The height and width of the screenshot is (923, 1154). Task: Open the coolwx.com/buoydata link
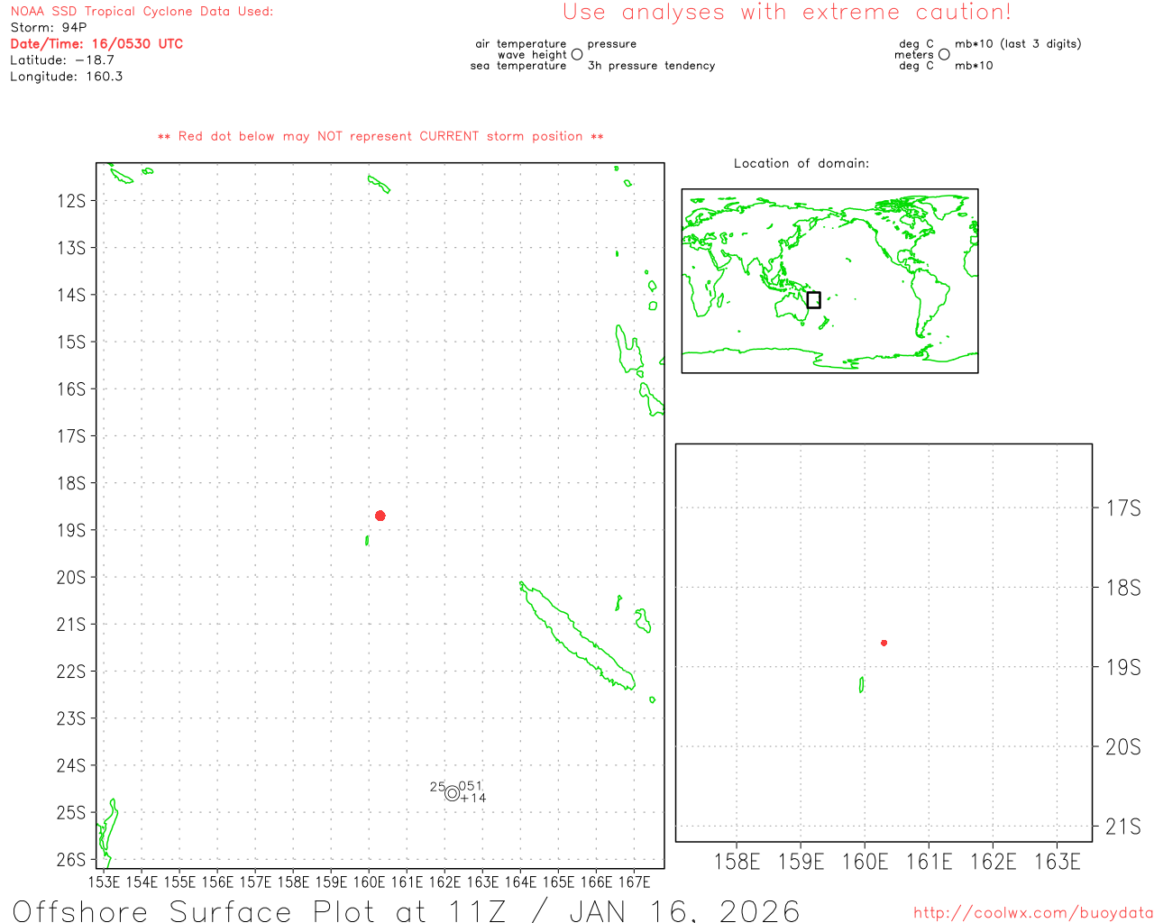coord(1033,913)
